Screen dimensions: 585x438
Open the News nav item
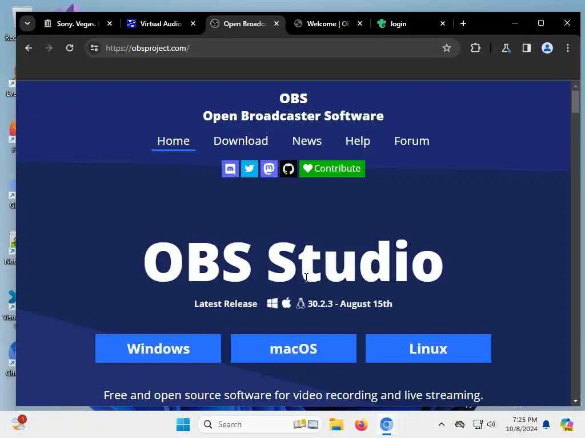pos(307,141)
